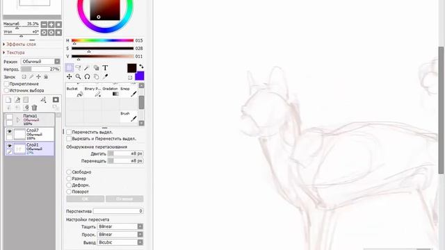The height and width of the screenshot is (250, 445).
Task: Select the Hand pan tool
Action: click(x=96, y=76)
